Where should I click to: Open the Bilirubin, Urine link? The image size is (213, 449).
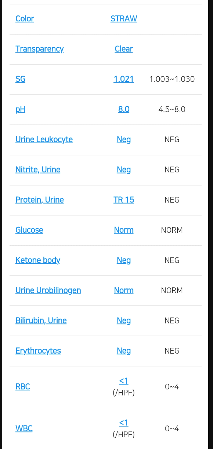click(41, 321)
